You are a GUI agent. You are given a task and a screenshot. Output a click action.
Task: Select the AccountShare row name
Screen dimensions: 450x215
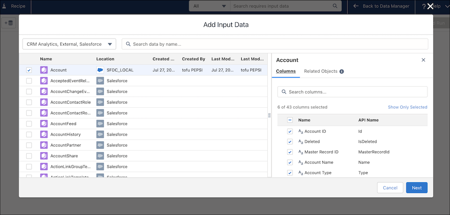tap(64, 156)
